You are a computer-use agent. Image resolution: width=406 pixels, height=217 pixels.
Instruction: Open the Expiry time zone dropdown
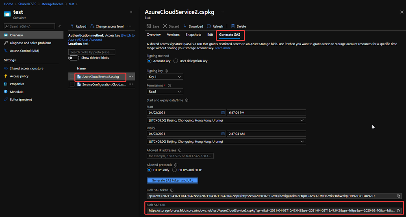226,141
